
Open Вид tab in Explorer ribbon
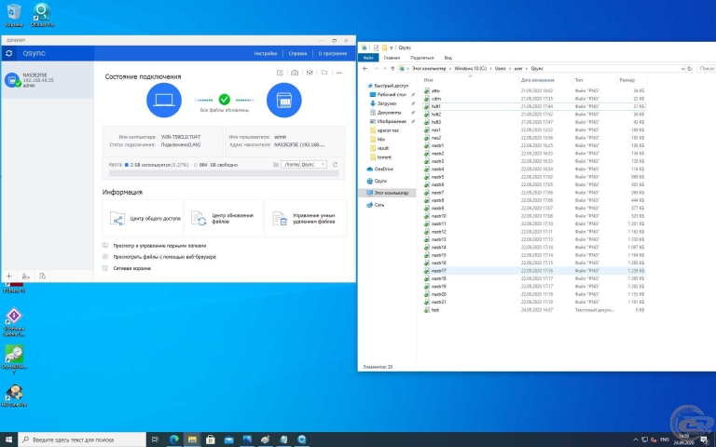pos(447,58)
